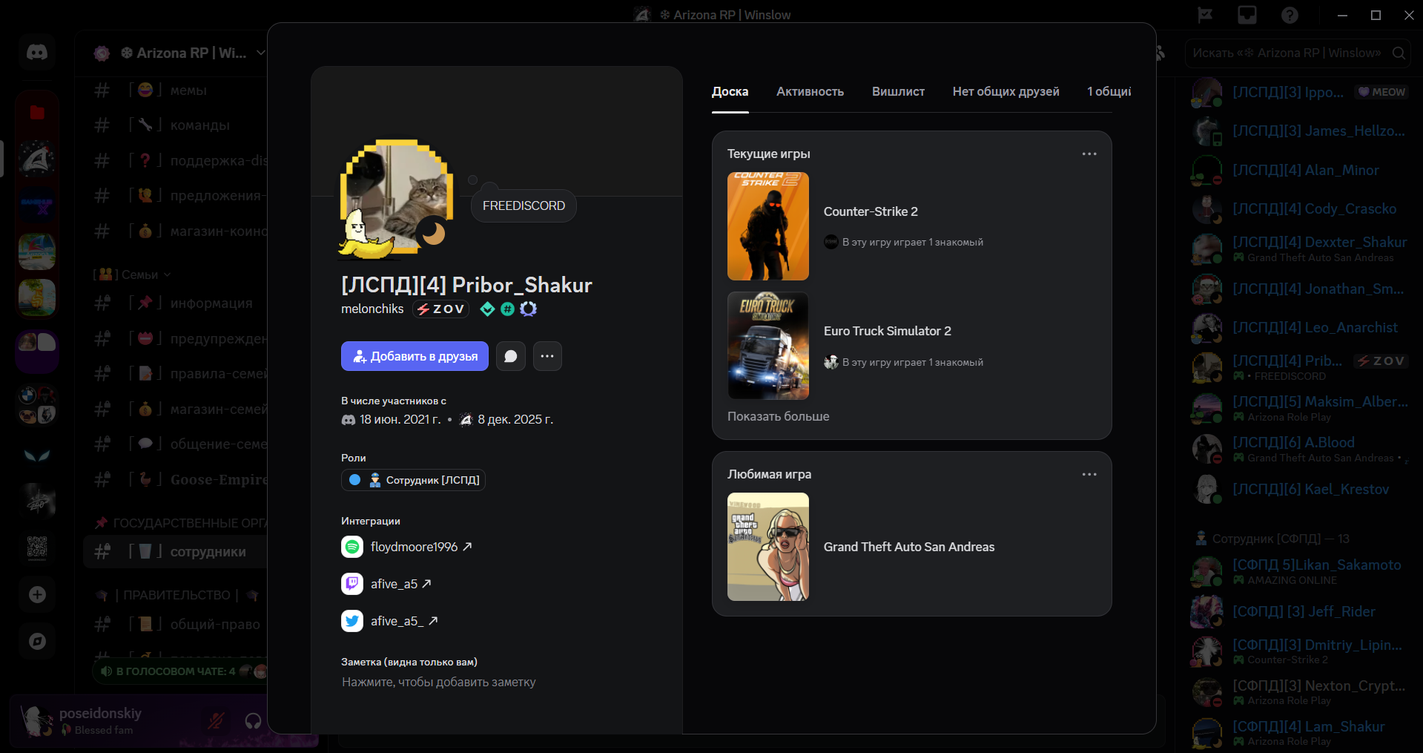Viewport: 1423px width, 753px height.
Task: Open the Counter-Strike 2 game cover
Action: (768, 226)
